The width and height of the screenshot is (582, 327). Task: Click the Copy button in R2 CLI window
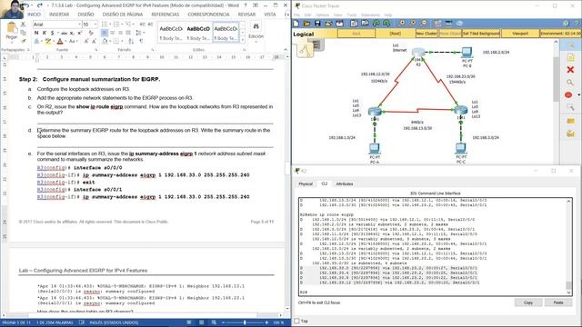528,302
